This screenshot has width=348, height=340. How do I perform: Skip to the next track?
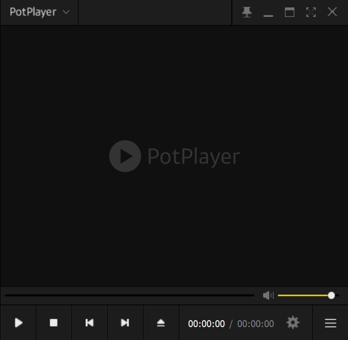pyautogui.click(x=125, y=323)
